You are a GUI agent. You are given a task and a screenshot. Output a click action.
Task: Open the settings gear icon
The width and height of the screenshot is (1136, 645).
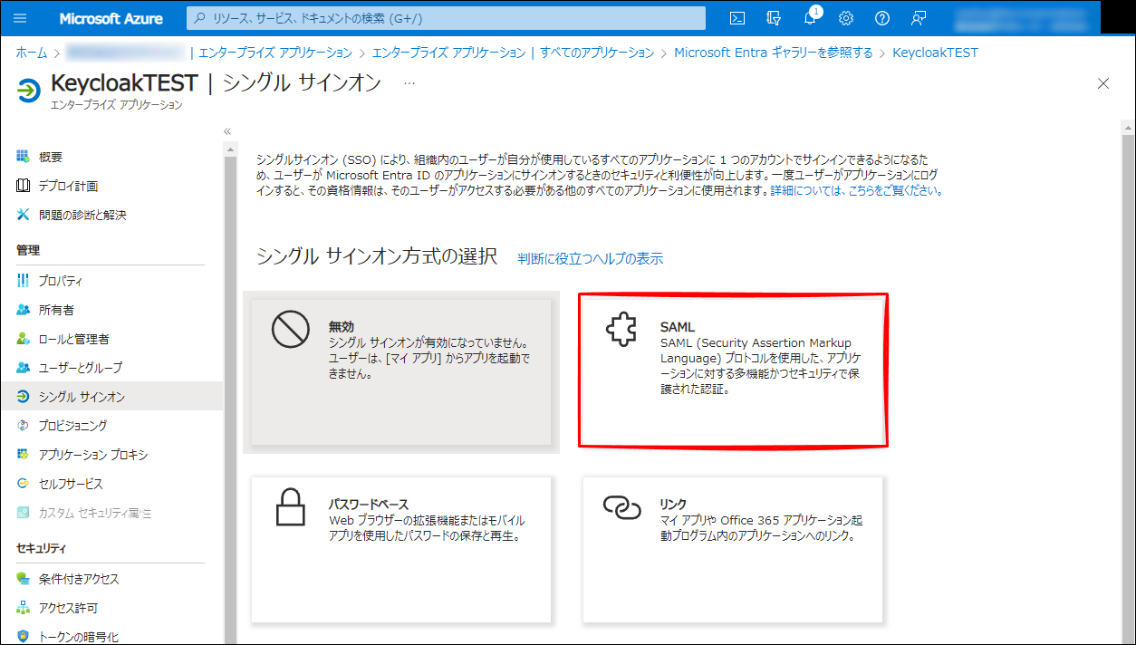coord(846,18)
